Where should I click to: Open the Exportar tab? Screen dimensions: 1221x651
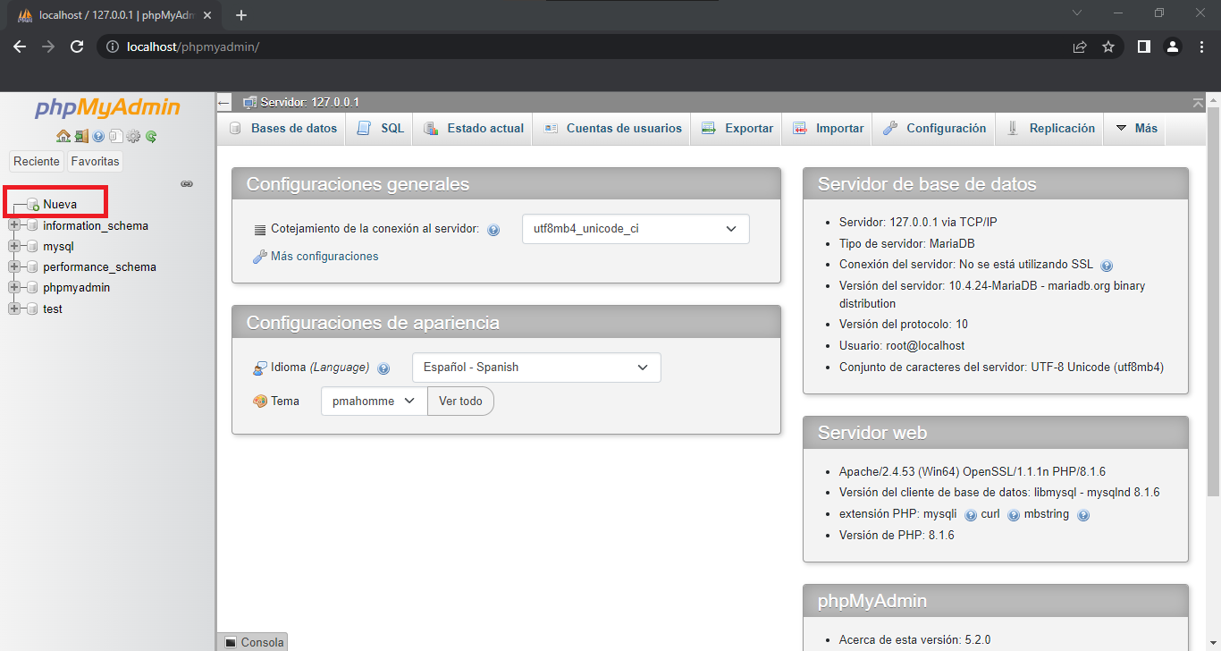[x=737, y=129]
